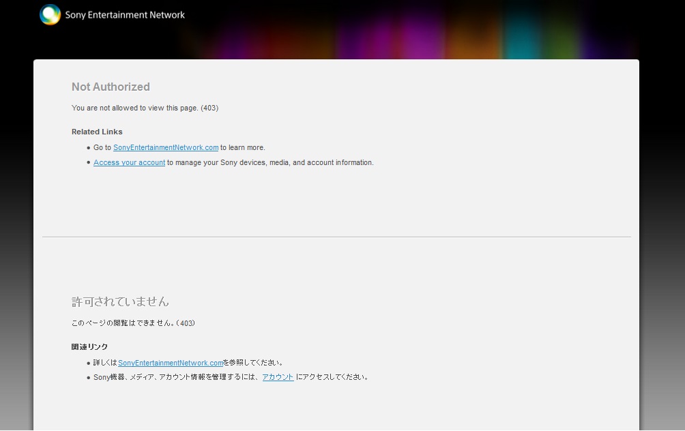Viewport: 685px width, 431px height.
Task: Click the bullet before Sony機器
Action: [89, 378]
